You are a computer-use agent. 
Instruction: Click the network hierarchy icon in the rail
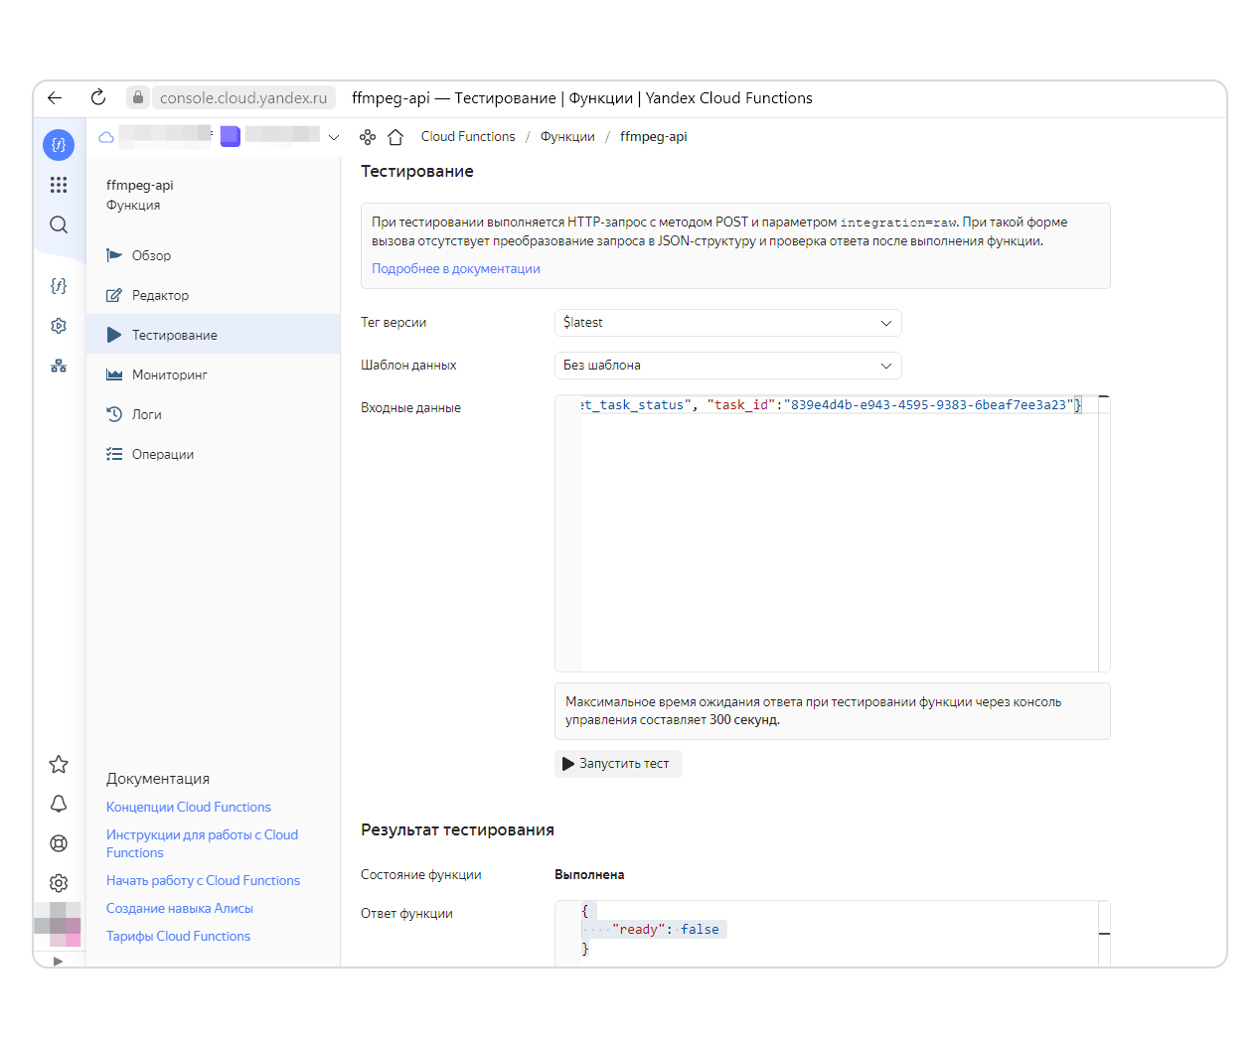tap(59, 366)
